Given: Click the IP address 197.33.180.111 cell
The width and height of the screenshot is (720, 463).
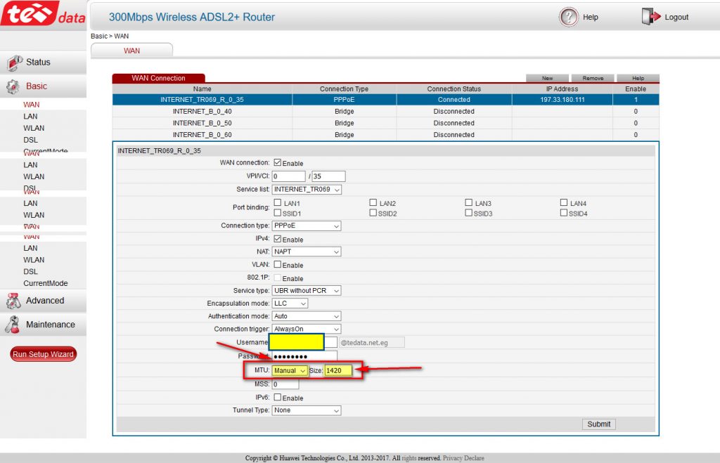Looking at the screenshot, I should [x=562, y=100].
